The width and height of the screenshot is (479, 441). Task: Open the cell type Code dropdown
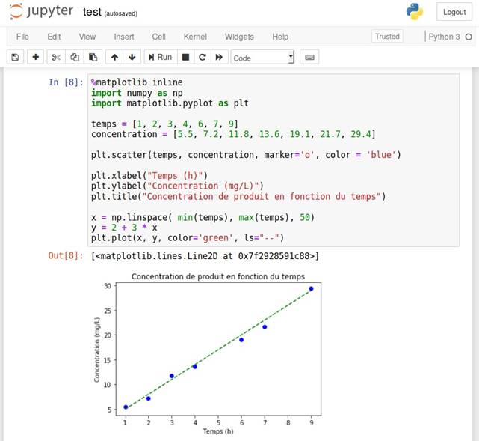262,58
